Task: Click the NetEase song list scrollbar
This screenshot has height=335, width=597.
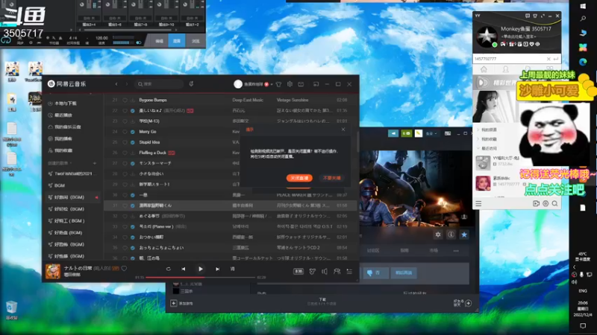Action: tap(357, 142)
